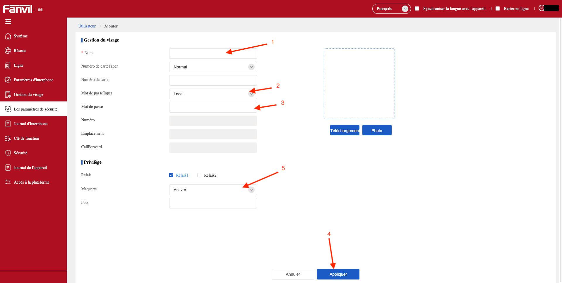
Task: Uncheck the Relais1 checkbox
Action: (171, 175)
